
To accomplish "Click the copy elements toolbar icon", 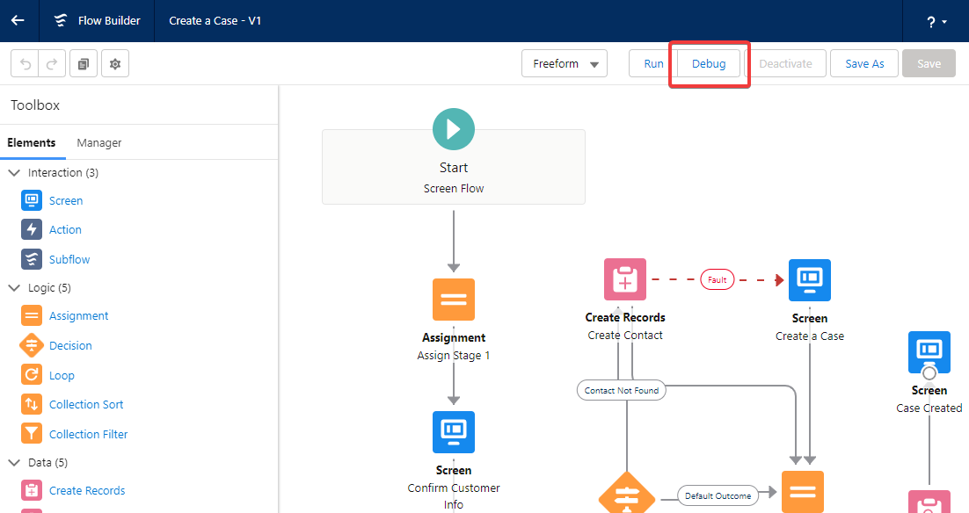I will pyautogui.click(x=84, y=63).
